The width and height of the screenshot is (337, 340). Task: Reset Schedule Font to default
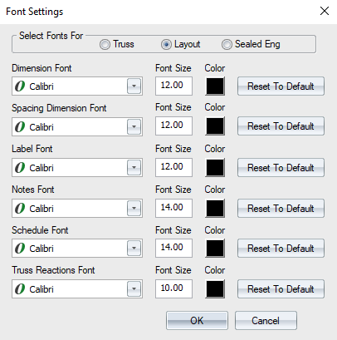[x=281, y=249]
